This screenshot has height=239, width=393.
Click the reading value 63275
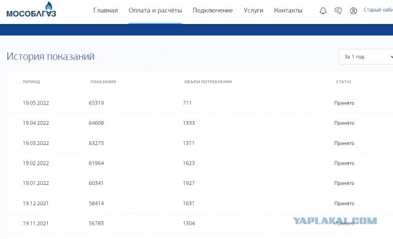click(96, 143)
